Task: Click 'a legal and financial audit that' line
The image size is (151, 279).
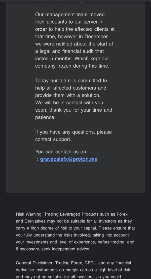Action: pos(69,51)
